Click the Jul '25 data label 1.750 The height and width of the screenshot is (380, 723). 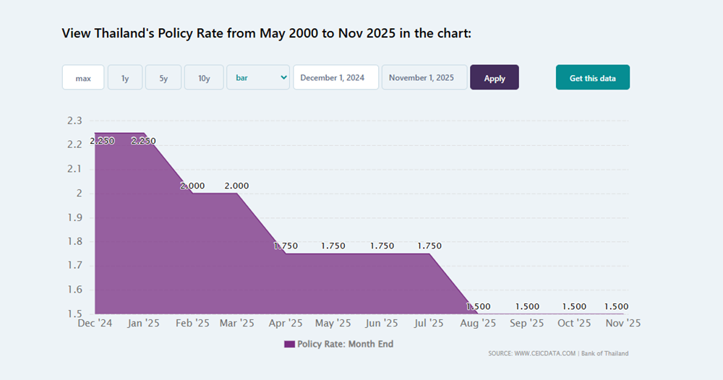click(429, 246)
